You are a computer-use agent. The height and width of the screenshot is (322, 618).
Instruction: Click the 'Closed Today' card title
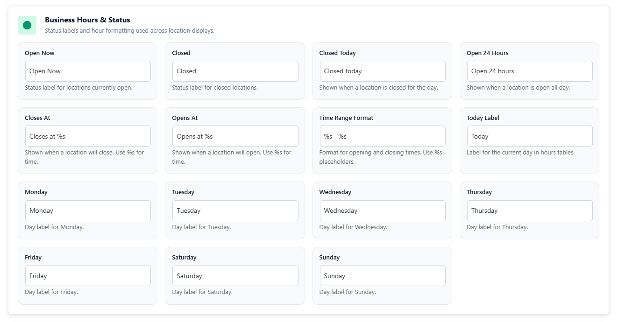(338, 53)
